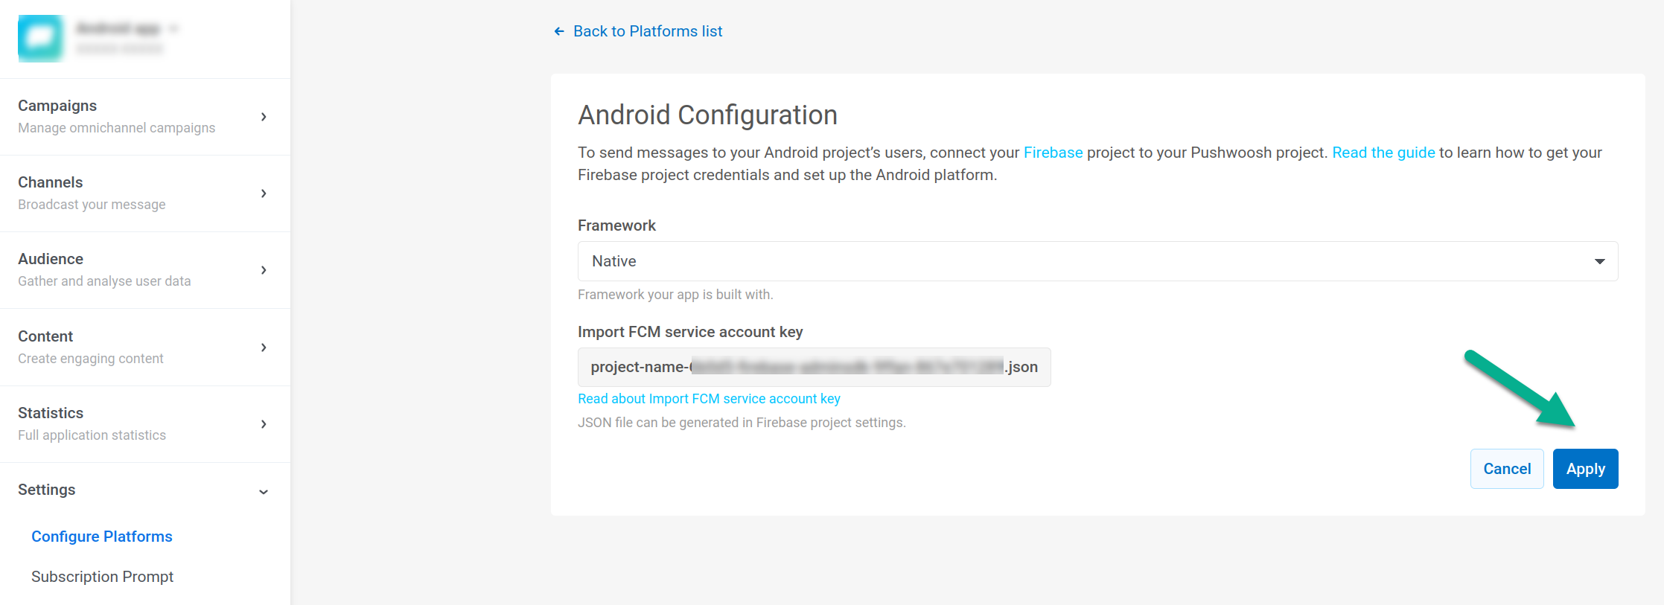Click the Apply button
1664x605 pixels.
1585,469
